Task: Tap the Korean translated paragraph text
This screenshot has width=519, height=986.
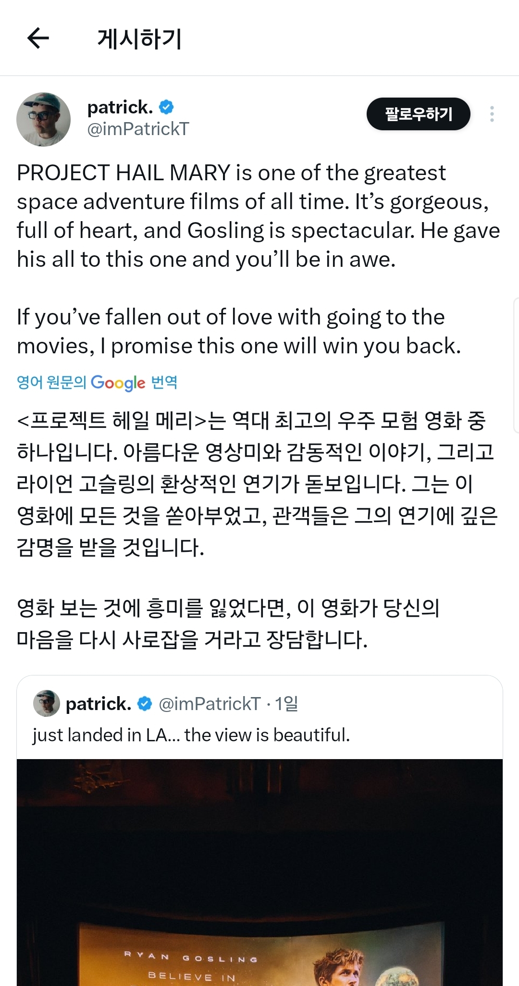Action: 257,530
